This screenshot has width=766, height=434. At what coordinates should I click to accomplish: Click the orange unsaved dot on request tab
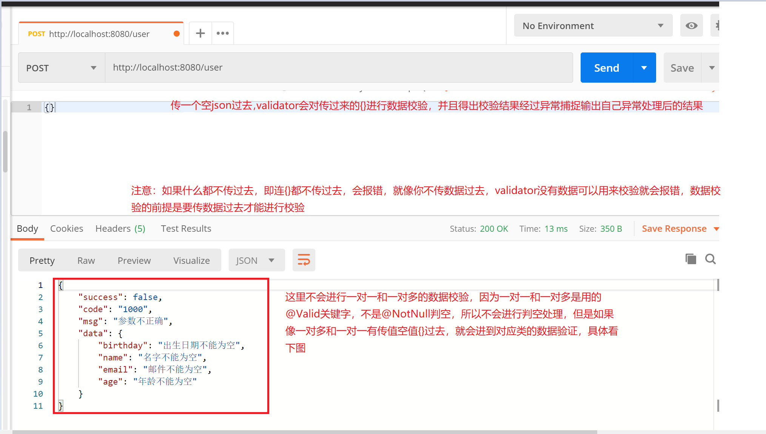[x=176, y=34]
